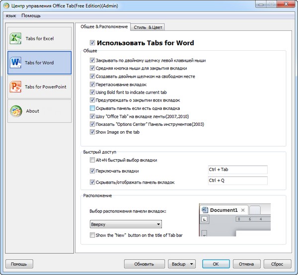The height and width of the screenshot is (275, 298).
Task: Click the Excel icon in the sidebar
Action: coord(15,39)
